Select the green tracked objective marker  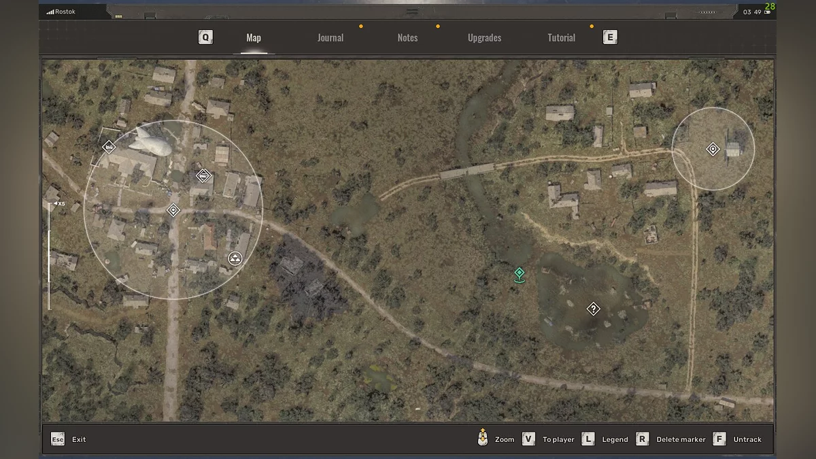pyautogui.click(x=520, y=274)
